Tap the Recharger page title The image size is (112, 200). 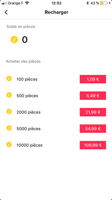tap(57, 12)
